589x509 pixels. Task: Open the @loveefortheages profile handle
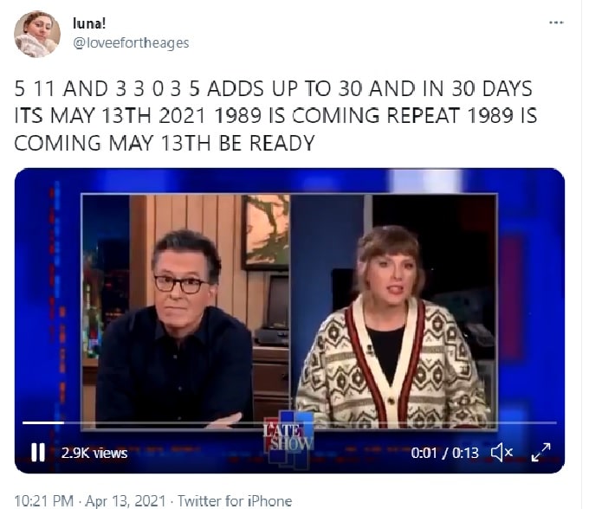(x=131, y=43)
